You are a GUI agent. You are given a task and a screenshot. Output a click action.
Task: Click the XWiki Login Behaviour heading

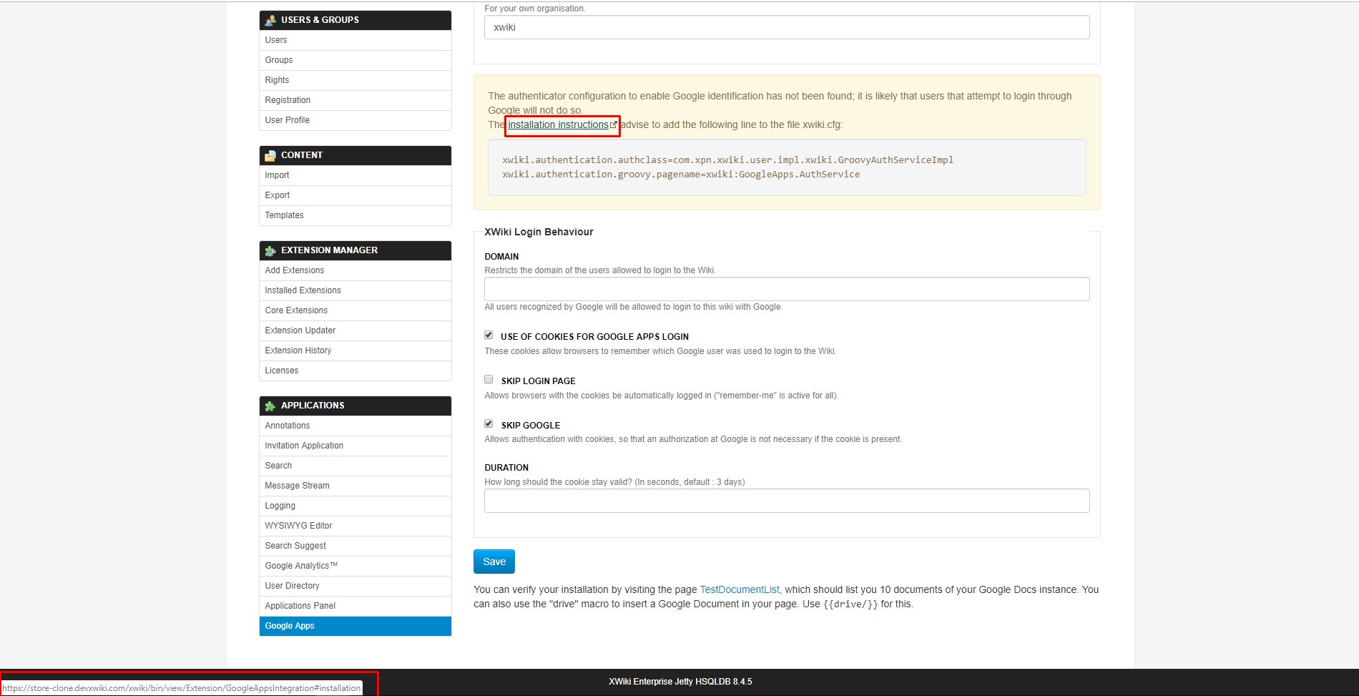point(539,232)
